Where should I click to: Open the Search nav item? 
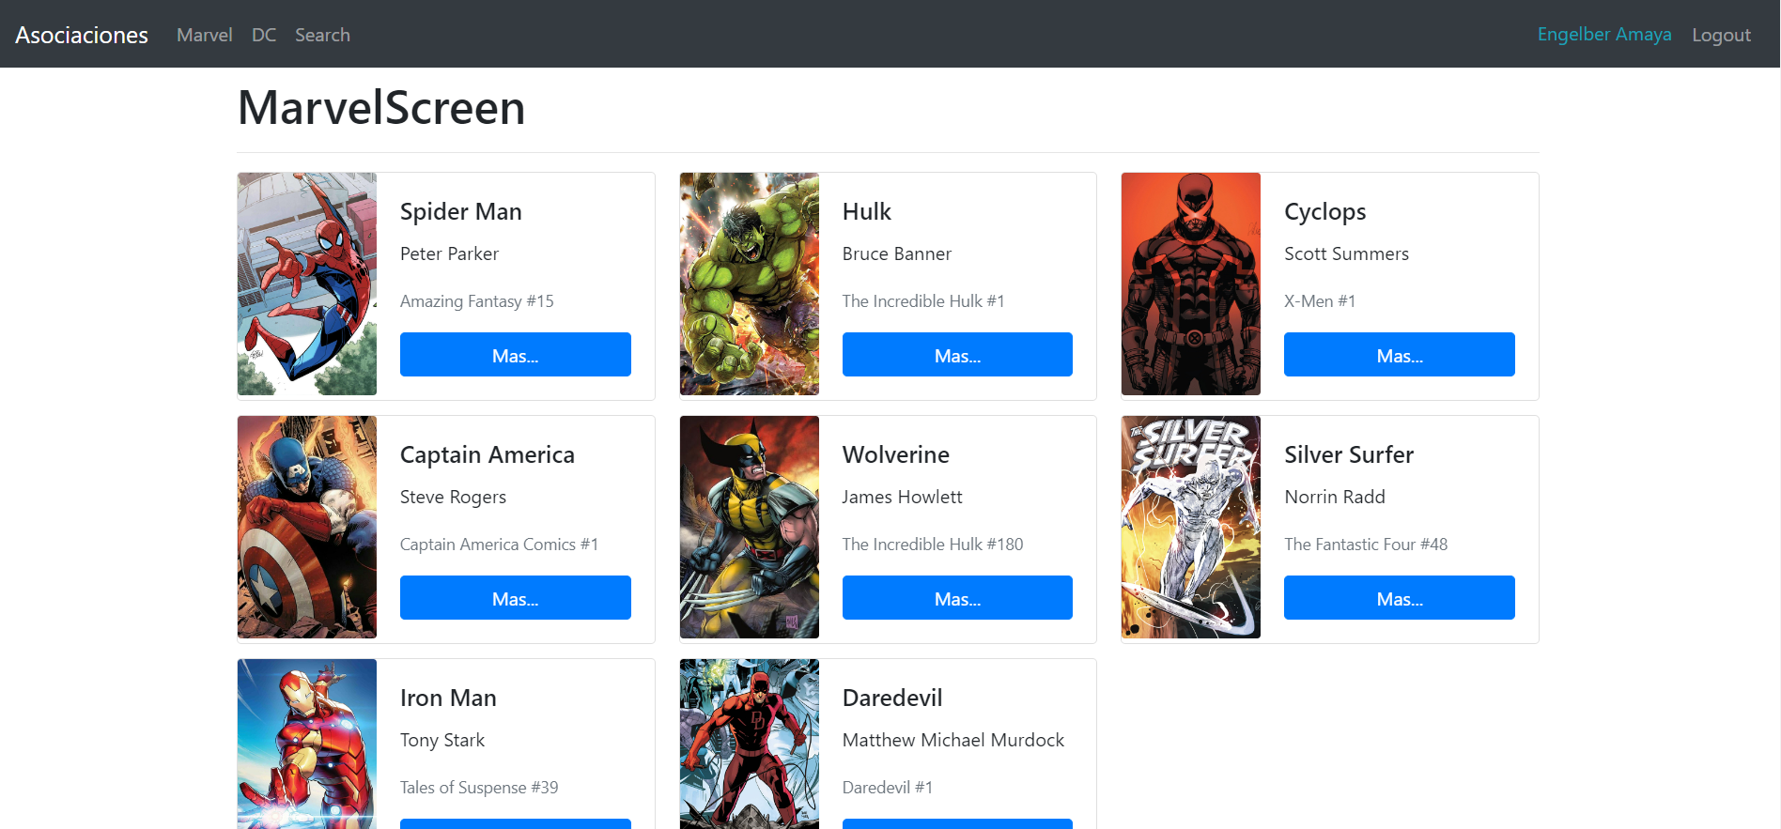(322, 35)
